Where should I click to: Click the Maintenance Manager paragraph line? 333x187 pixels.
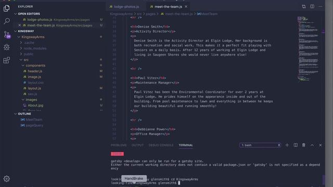coord(155,83)
